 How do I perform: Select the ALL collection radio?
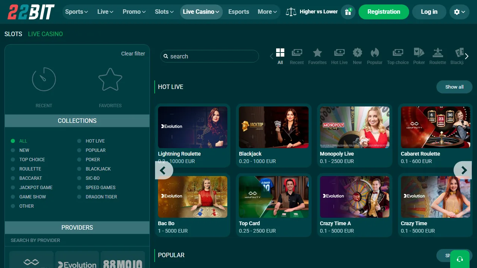[13, 141]
